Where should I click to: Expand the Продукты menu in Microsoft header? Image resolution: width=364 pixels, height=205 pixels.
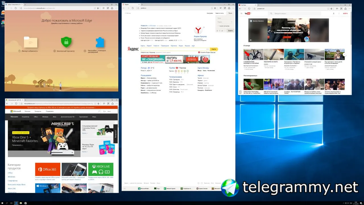pos(38,111)
